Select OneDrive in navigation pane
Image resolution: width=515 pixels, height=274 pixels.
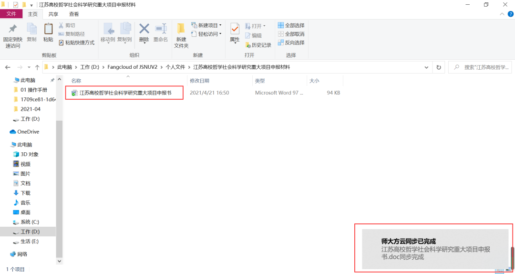(x=25, y=132)
